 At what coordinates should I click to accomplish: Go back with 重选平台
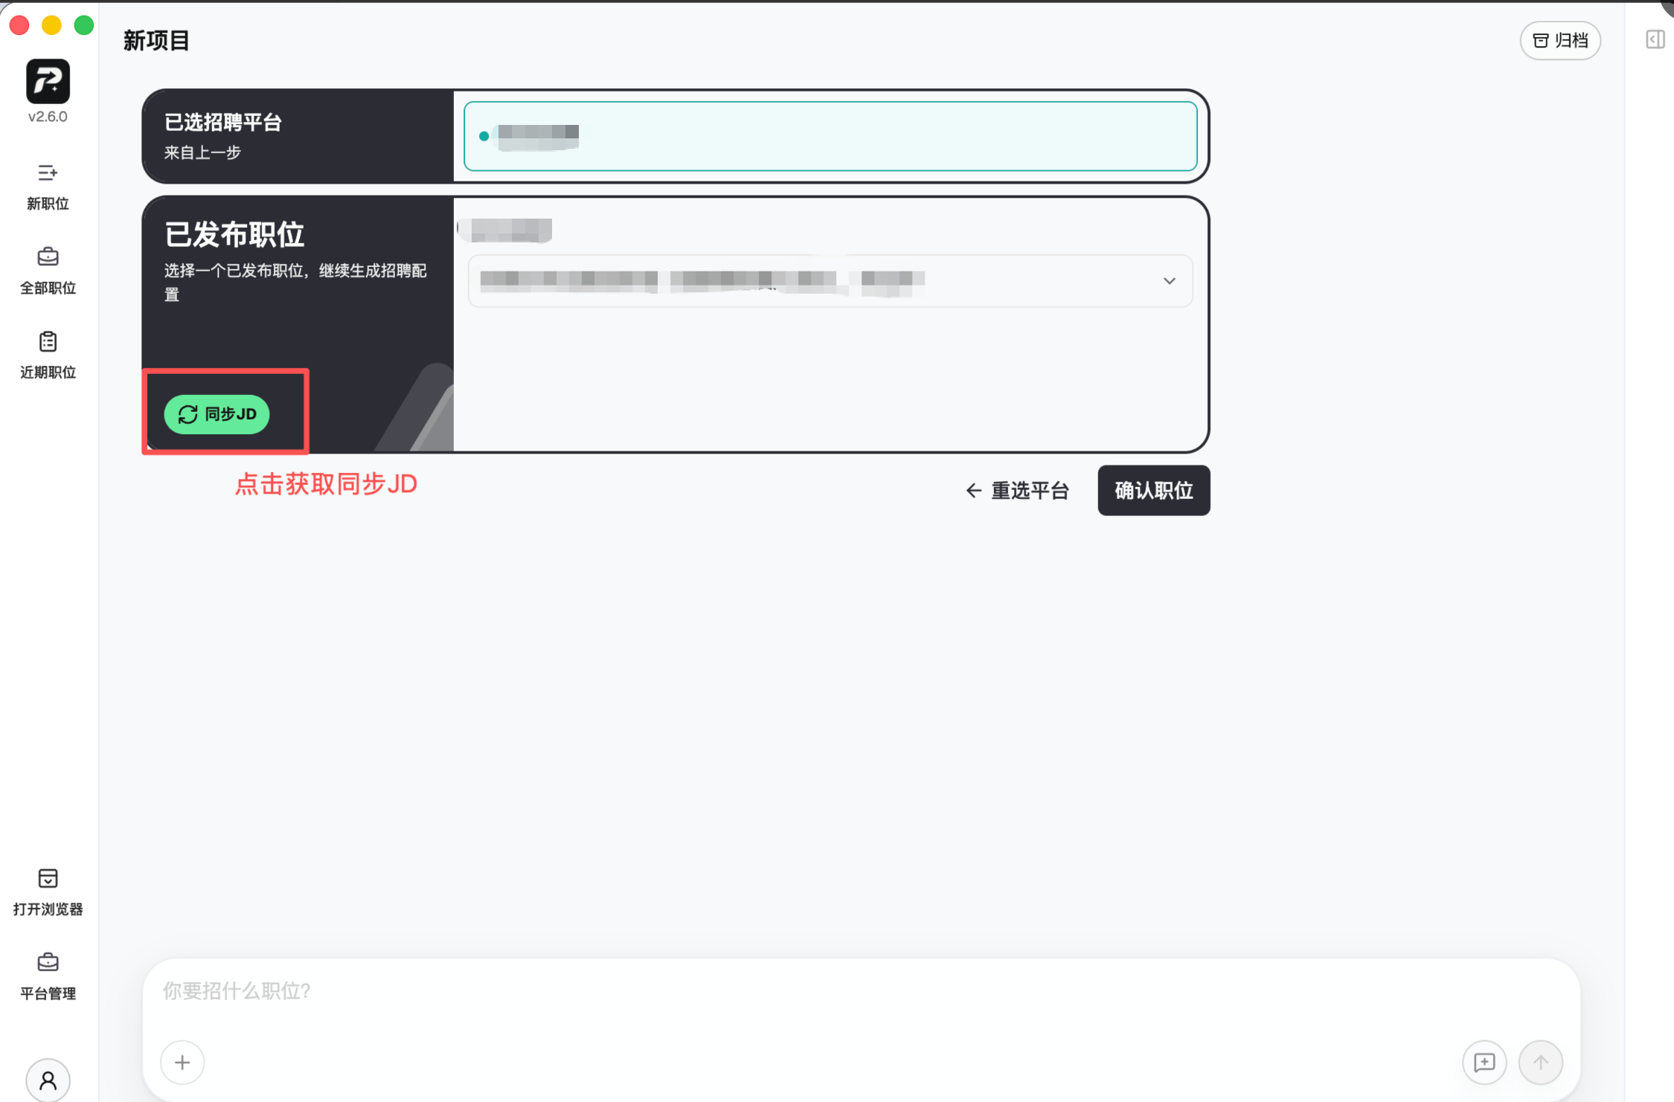[x=1016, y=490]
